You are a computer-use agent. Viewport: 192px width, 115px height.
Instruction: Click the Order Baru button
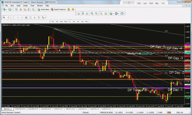coord(44,9)
